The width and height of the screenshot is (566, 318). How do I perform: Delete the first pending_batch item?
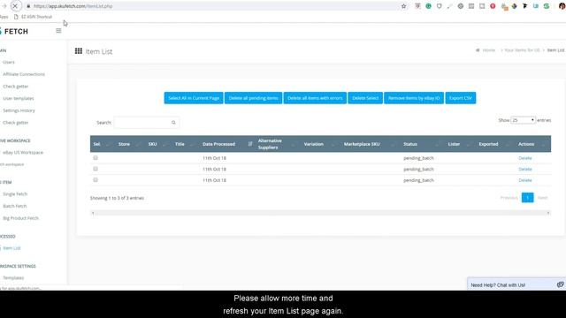pyautogui.click(x=524, y=158)
